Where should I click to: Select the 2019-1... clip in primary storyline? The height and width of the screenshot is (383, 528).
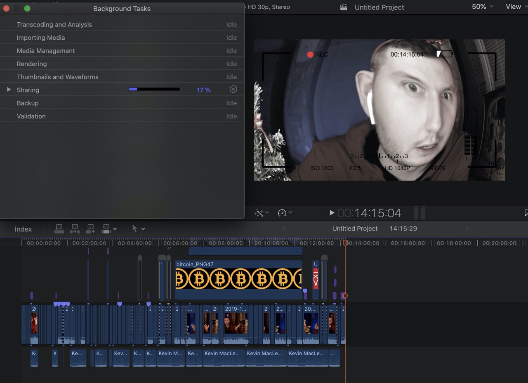(x=236, y=324)
